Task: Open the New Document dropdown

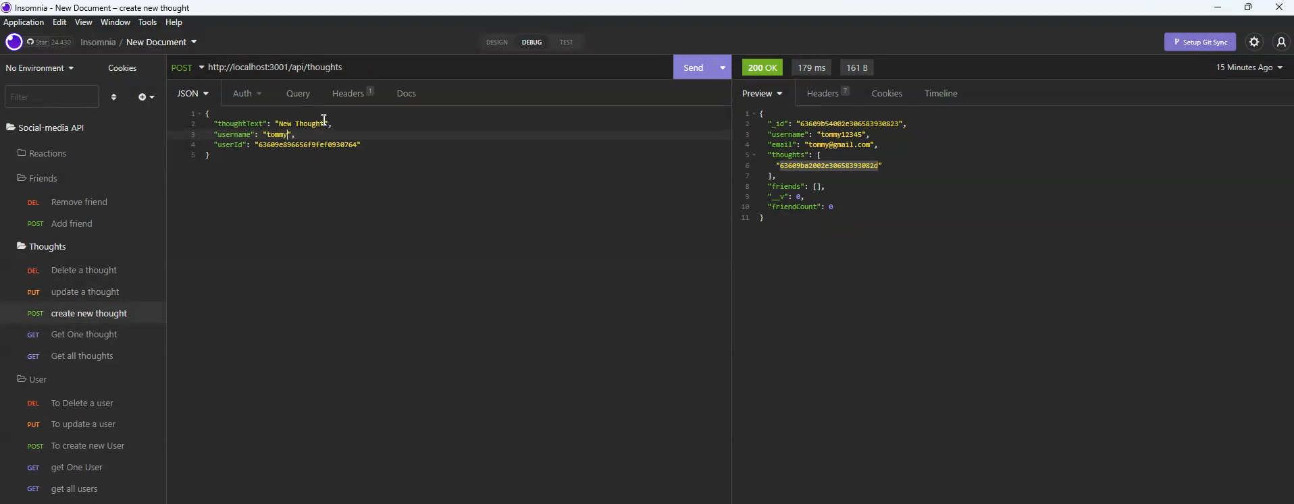Action: pyautogui.click(x=161, y=42)
